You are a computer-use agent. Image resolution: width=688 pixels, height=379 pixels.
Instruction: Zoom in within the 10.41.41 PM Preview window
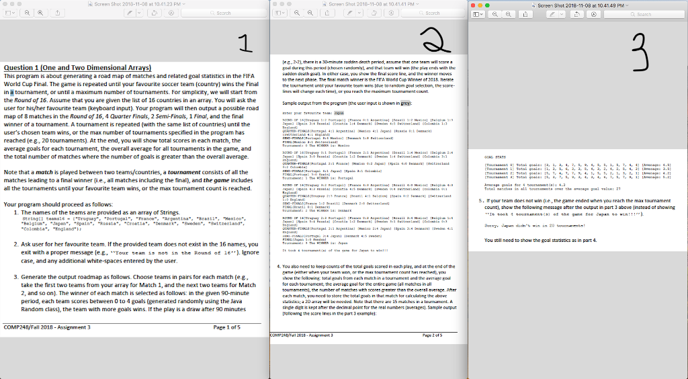310,13
